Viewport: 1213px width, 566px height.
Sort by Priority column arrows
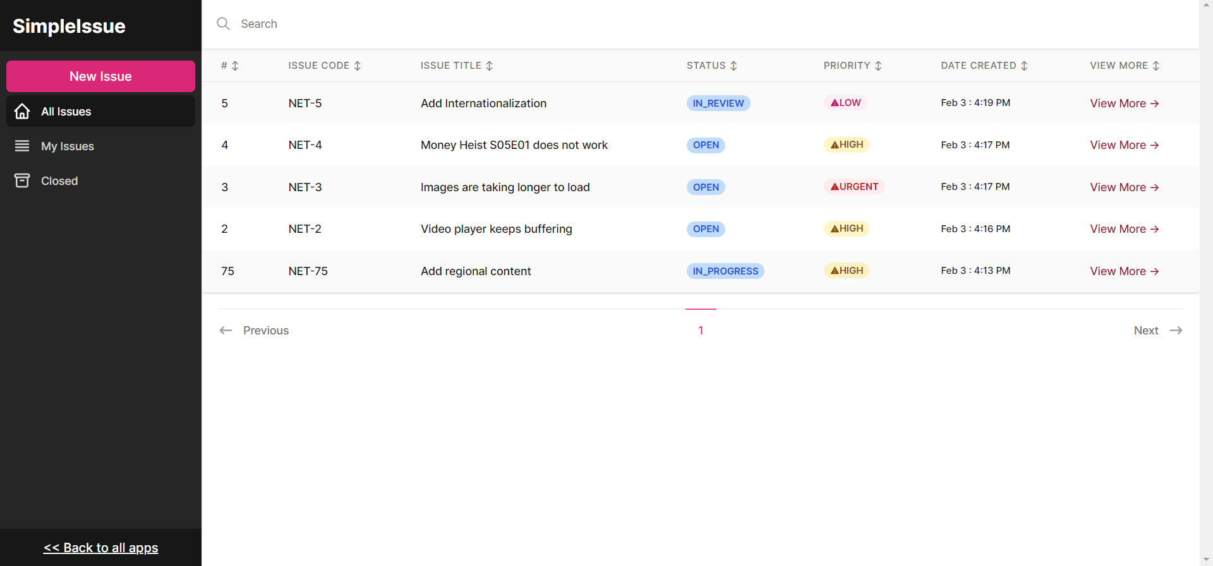pos(878,66)
